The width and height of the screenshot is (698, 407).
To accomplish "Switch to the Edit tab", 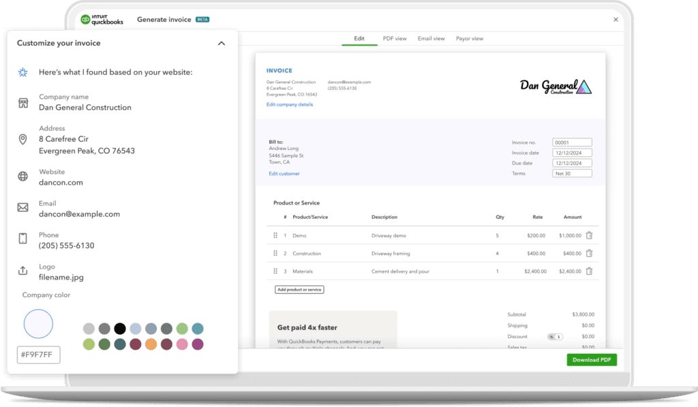I will (x=359, y=38).
